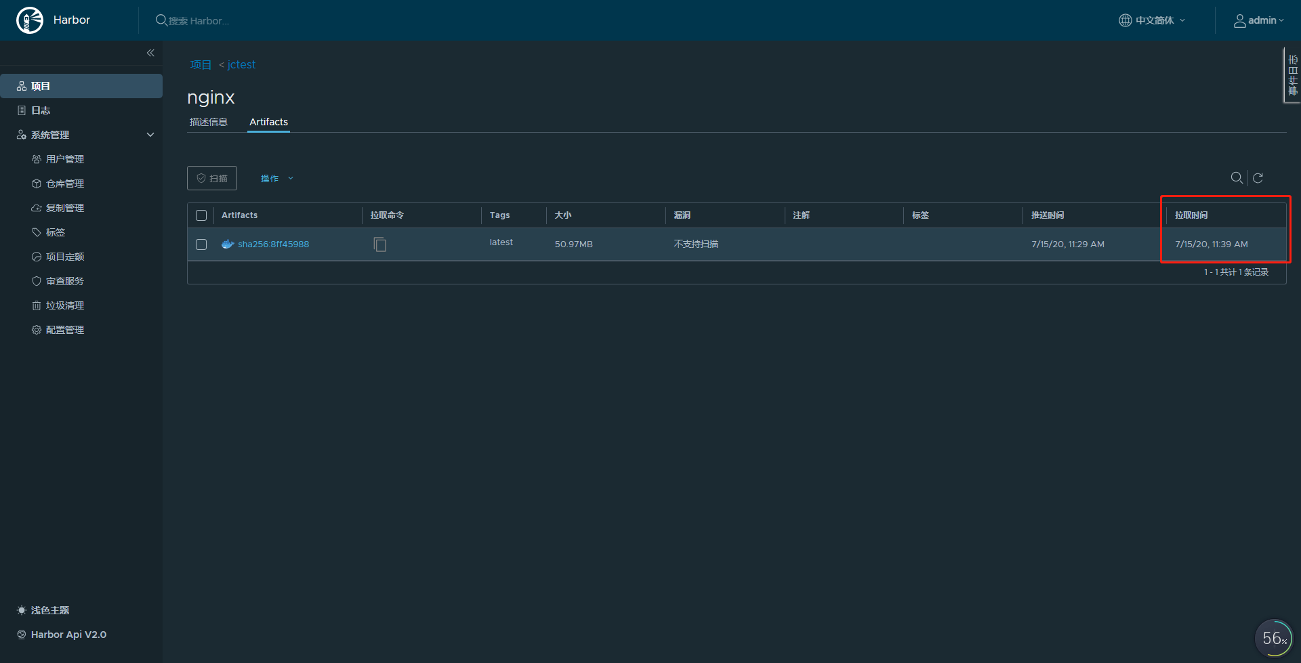Open the admin user menu
Image resolution: width=1301 pixels, height=663 pixels.
point(1259,20)
